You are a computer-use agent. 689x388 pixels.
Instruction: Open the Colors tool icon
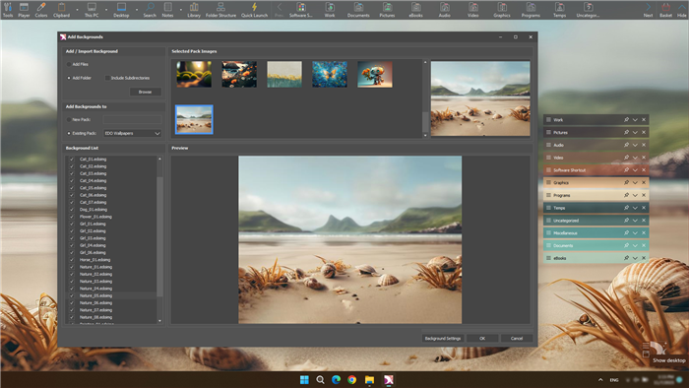point(41,9)
